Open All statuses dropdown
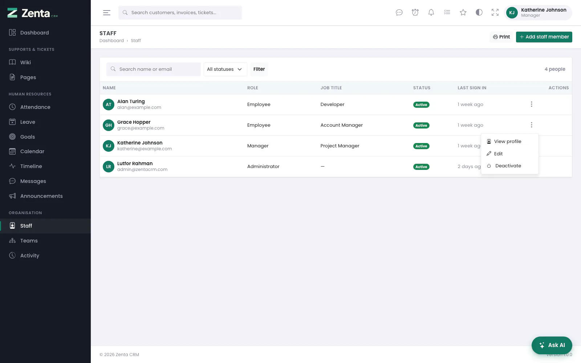The image size is (581, 363). [x=225, y=69]
